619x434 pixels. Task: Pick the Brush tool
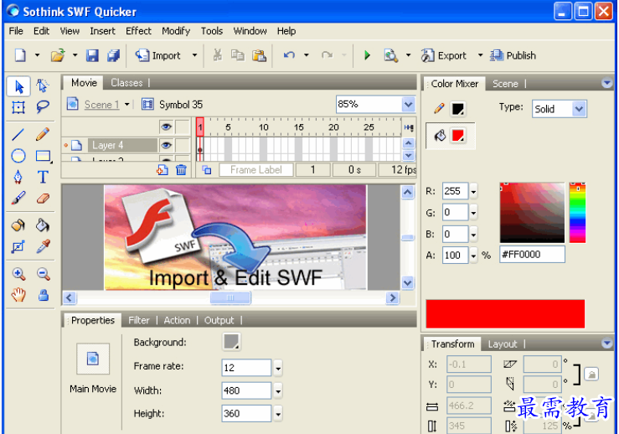[x=18, y=198]
